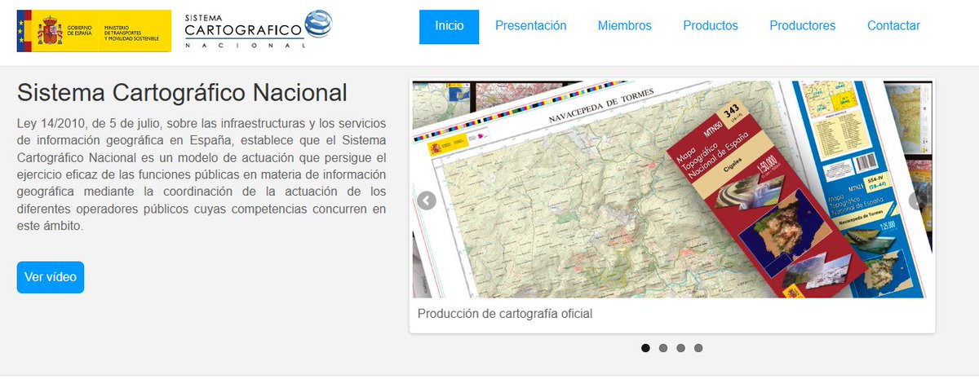Select the third carousel indicator dot
The image size is (979, 379).
[x=680, y=348]
